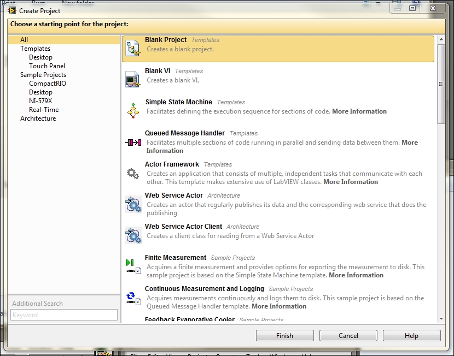Select the Queued Message Handler title
The width and height of the screenshot is (454, 356).
coord(185,133)
